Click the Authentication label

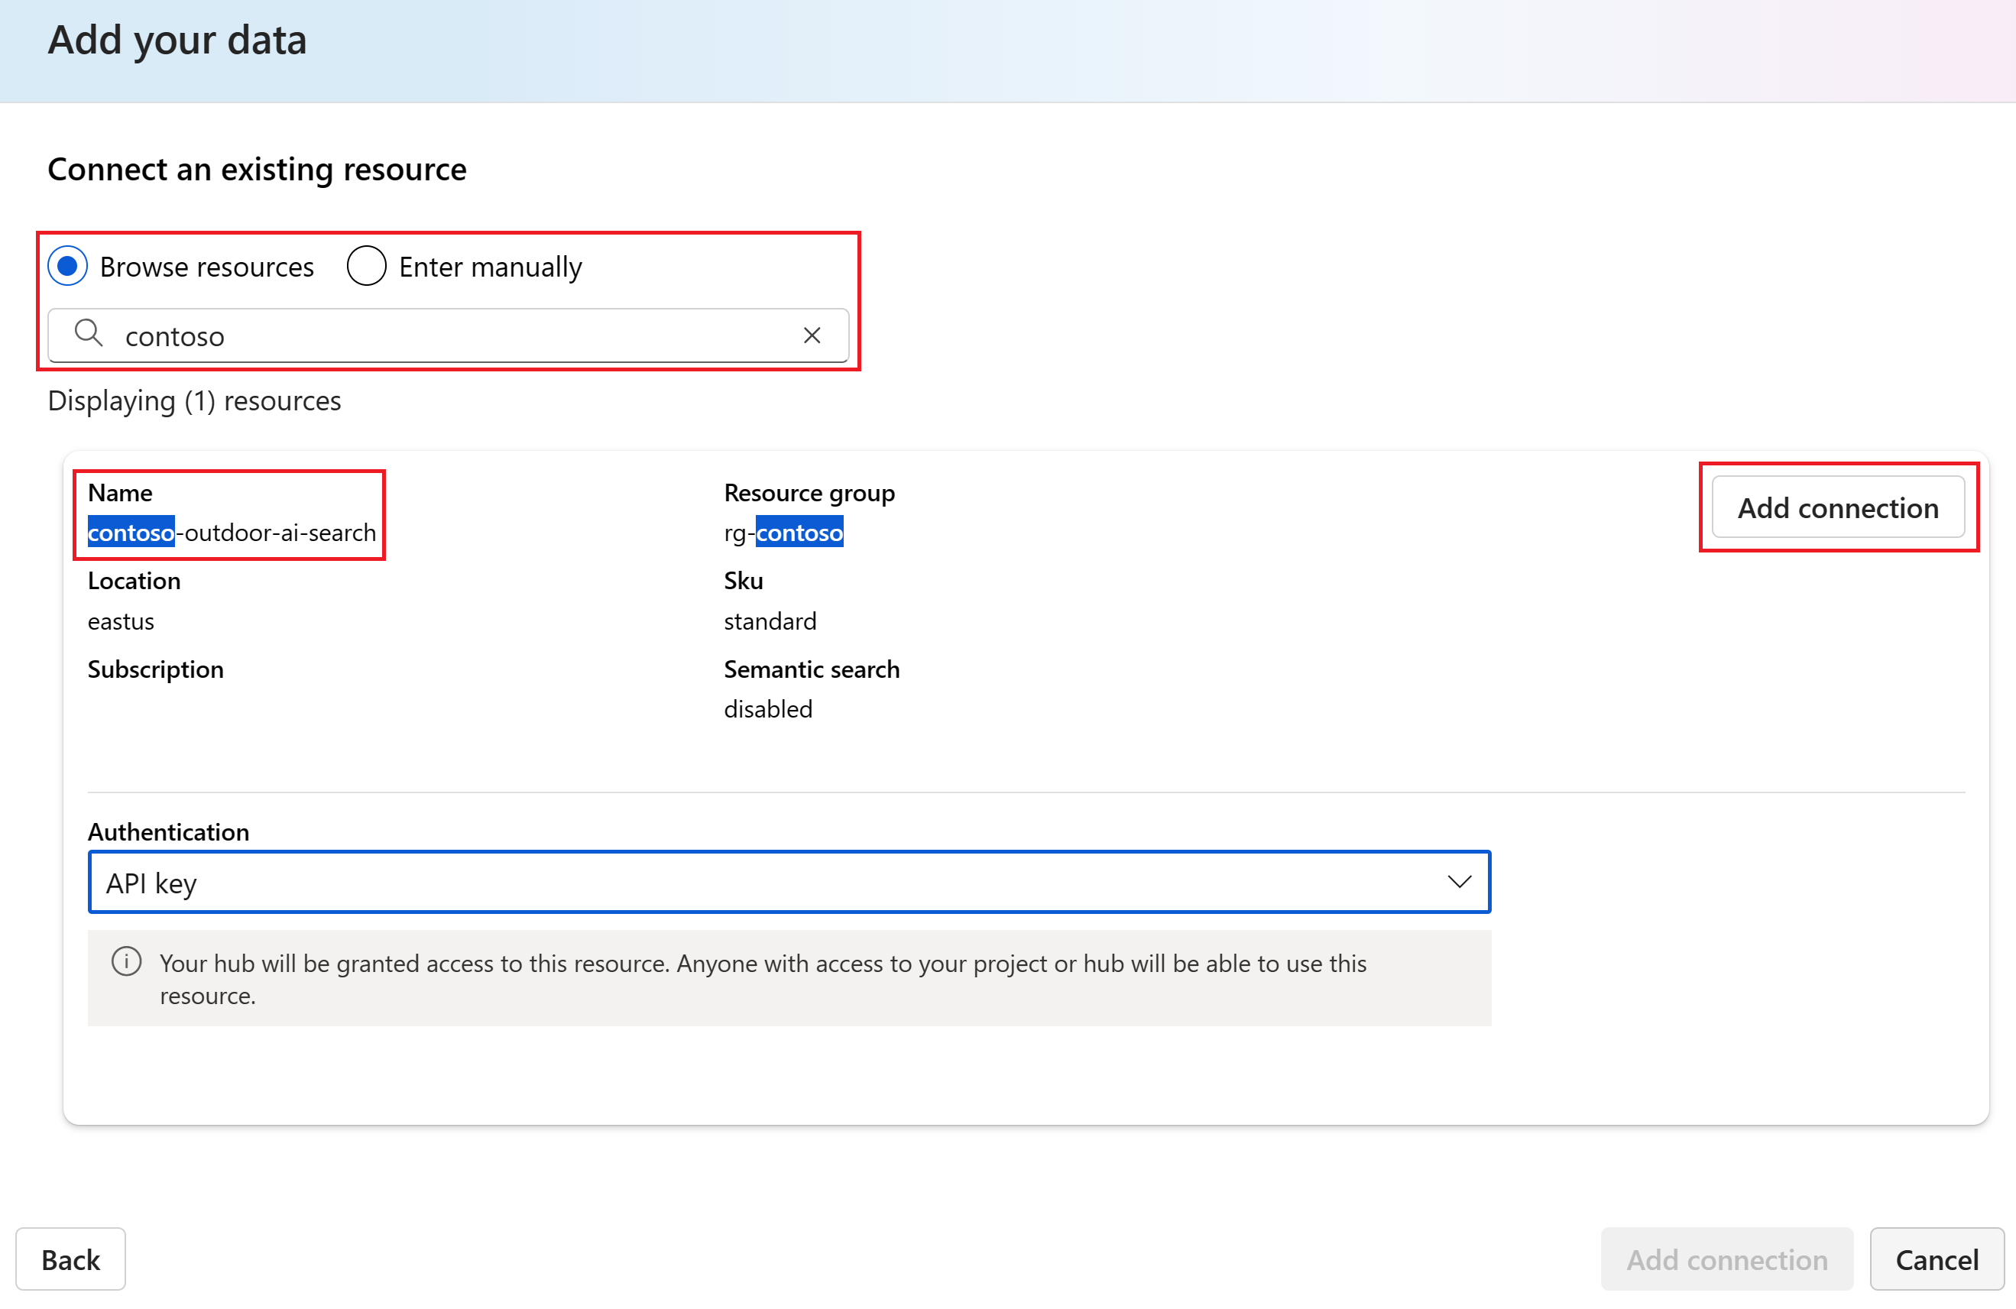point(169,832)
